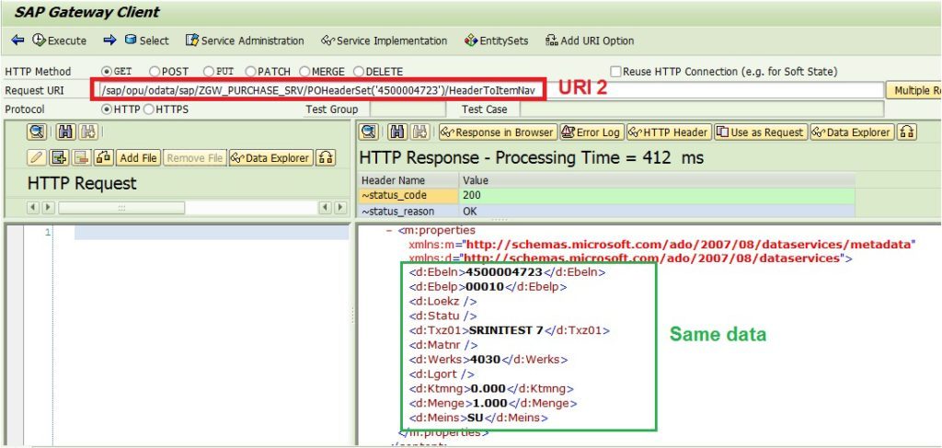Click line number 1 in request editor
942x448 pixels.
48,233
